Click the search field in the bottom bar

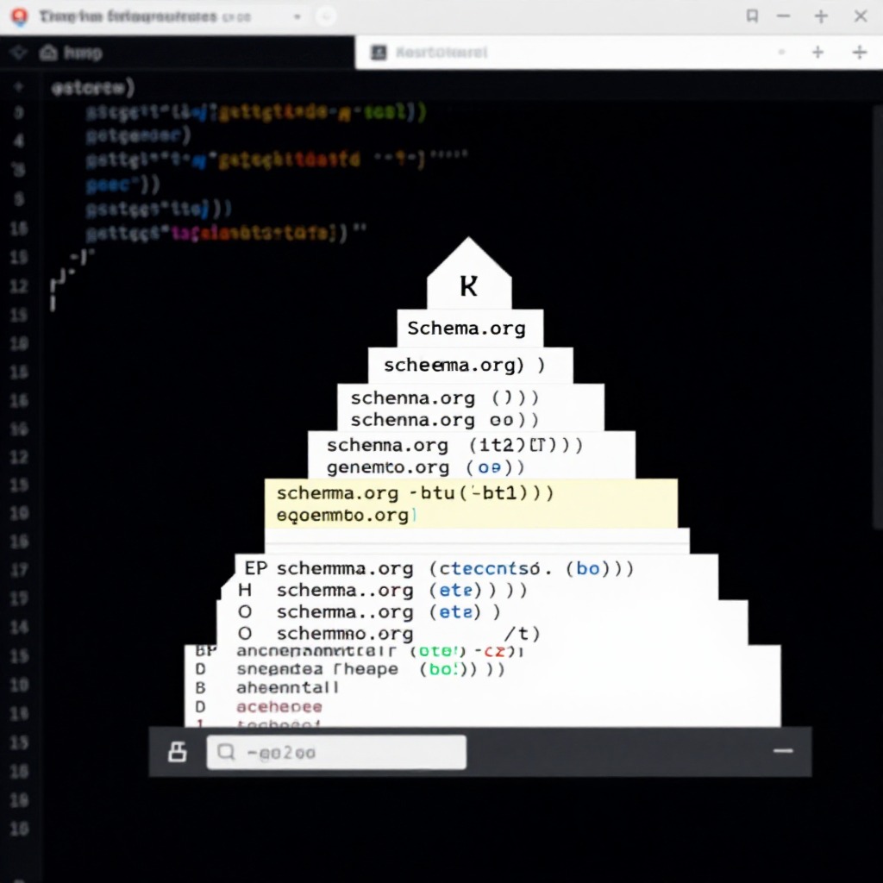pos(336,752)
